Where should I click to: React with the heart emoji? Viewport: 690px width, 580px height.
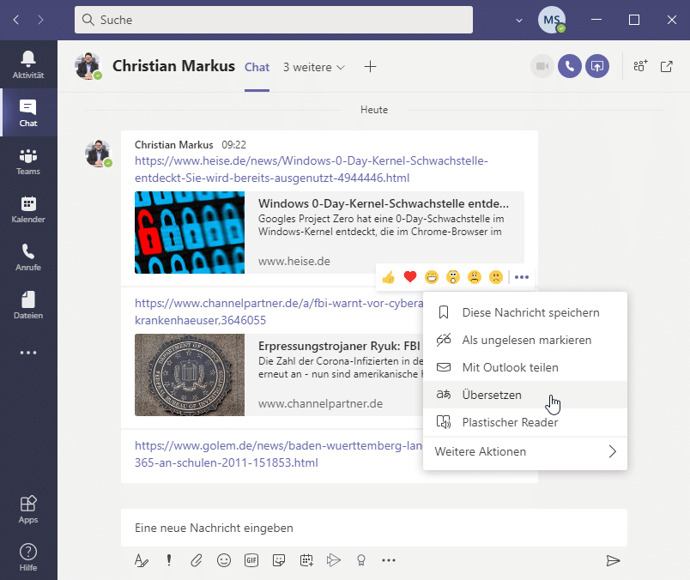tap(409, 277)
